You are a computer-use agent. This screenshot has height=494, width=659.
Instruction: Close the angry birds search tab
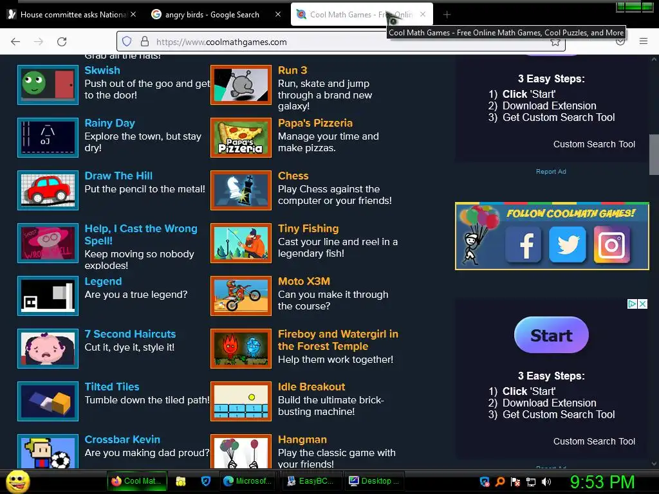point(278,14)
